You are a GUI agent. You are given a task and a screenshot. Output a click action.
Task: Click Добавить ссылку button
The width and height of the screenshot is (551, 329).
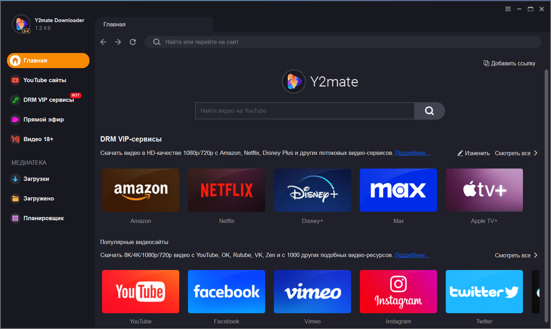point(509,63)
